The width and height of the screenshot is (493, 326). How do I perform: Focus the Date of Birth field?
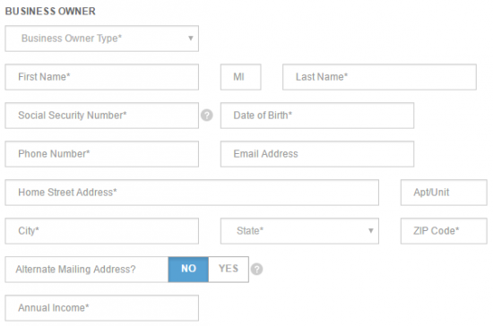tap(317, 116)
